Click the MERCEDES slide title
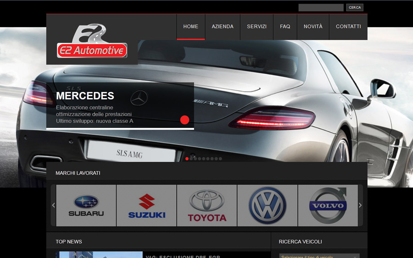This screenshot has width=413, height=258. pos(85,96)
